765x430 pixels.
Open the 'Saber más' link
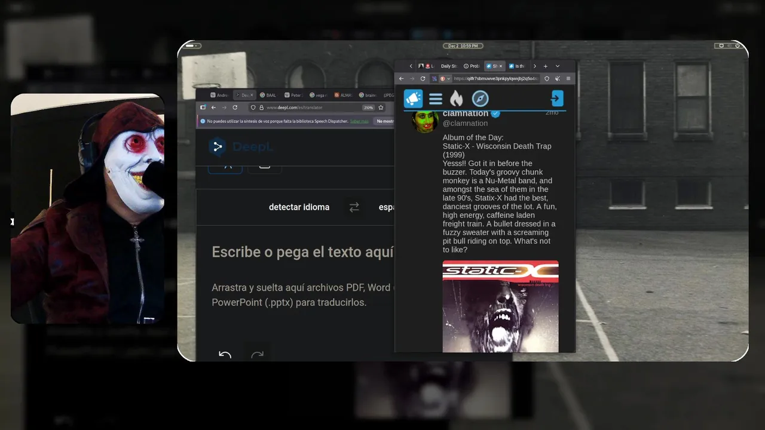[x=359, y=121]
